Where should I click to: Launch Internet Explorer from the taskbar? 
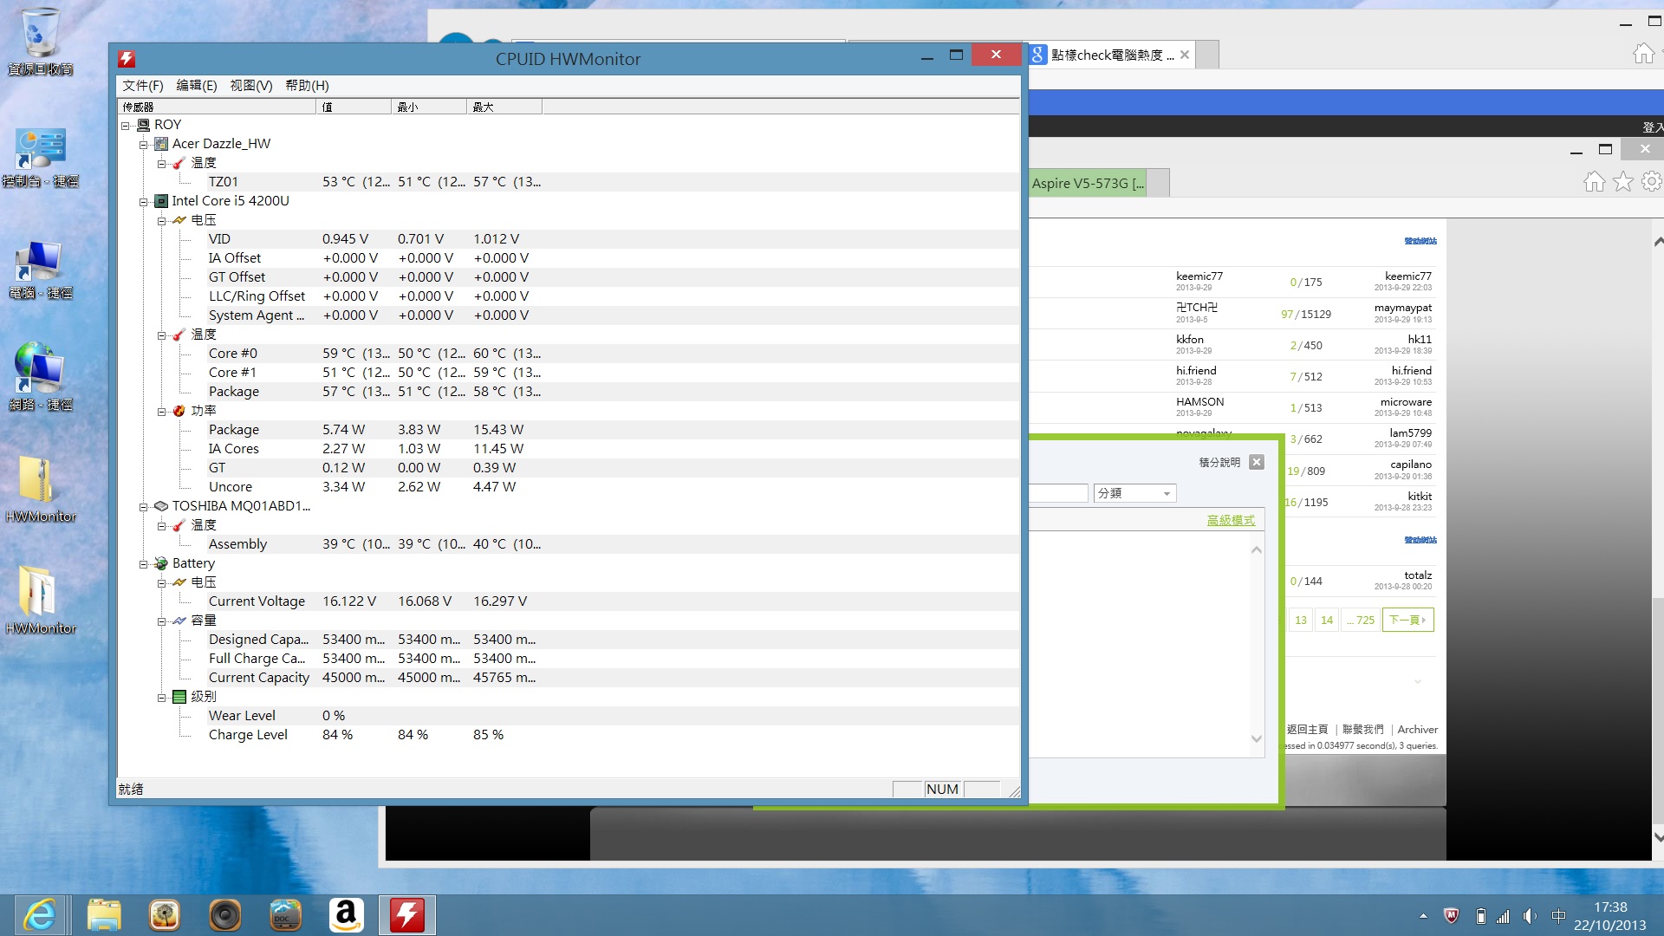40,915
